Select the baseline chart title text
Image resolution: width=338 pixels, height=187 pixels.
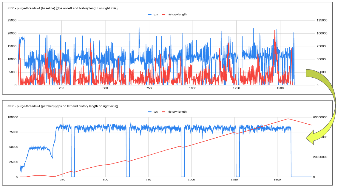tap(63, 8)
